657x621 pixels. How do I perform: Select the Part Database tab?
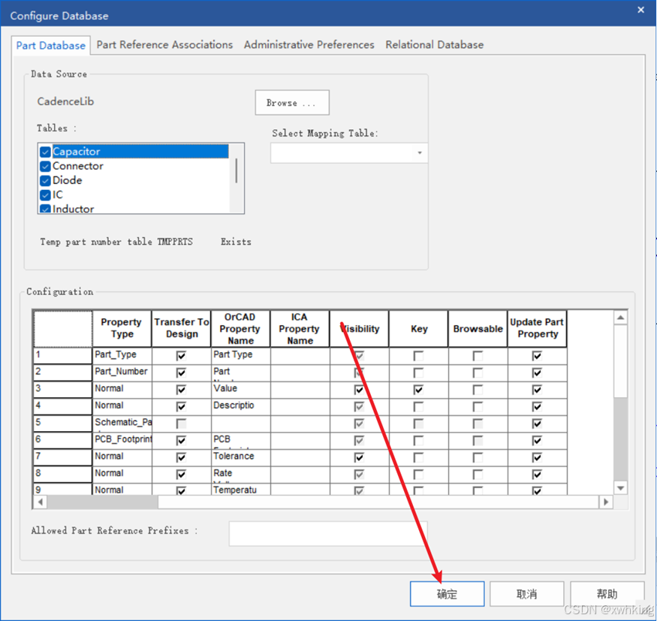point(51,45)
